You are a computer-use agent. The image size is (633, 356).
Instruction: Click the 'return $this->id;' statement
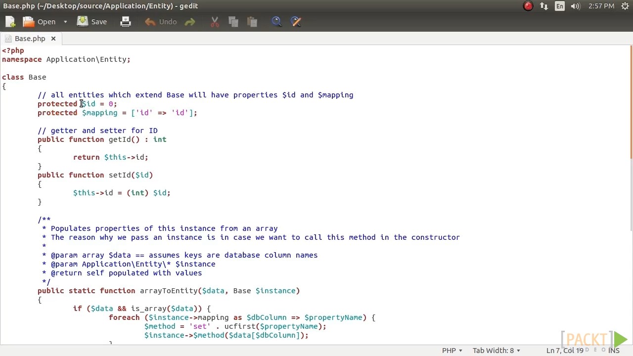111,157
